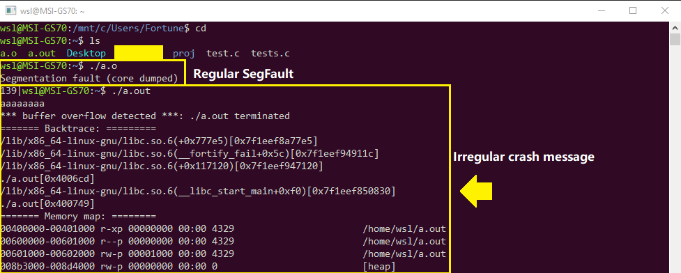Click the Irregular crash message annotation
This screenshot has width=681, height=273.
pos(523,157)
